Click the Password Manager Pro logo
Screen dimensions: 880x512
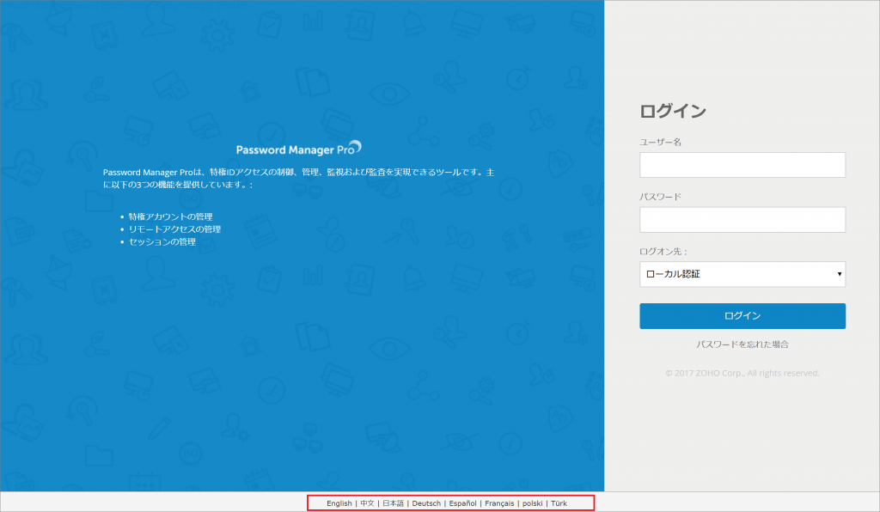click(298, 149)
